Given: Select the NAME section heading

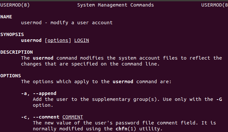Looking at the screenshot, I should [x=6, y=17].
